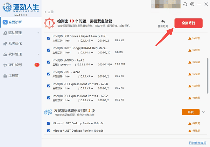Click the 驱动人生 gear logo
Image resolution: width=210 pixels, height=147 pixels.
(7, 7)
